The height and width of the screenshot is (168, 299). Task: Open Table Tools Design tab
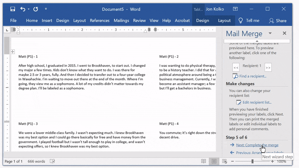[203, 21]
